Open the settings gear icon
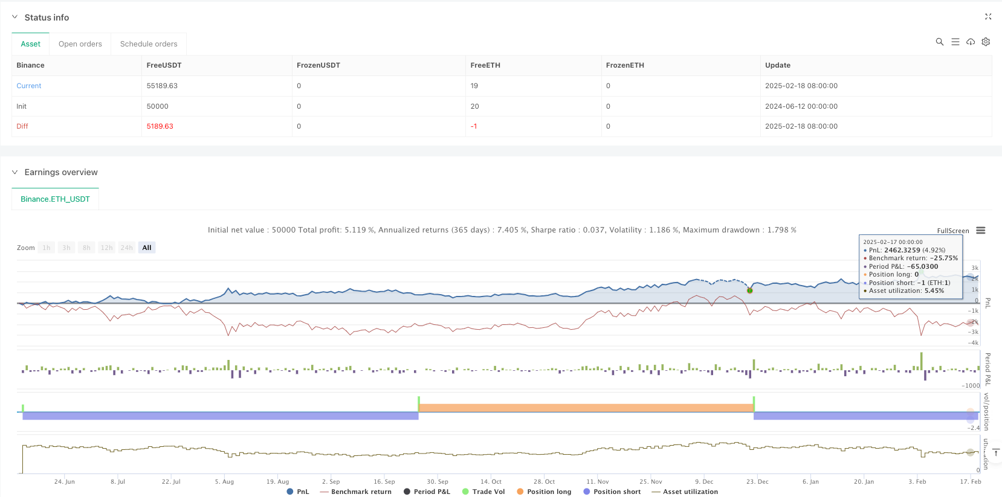 point(986,42)
